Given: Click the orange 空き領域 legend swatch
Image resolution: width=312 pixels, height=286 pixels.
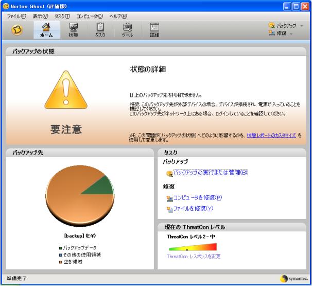Looking at the screenshot, I should click(60, 262).
